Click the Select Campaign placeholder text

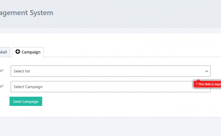[28, 87]
